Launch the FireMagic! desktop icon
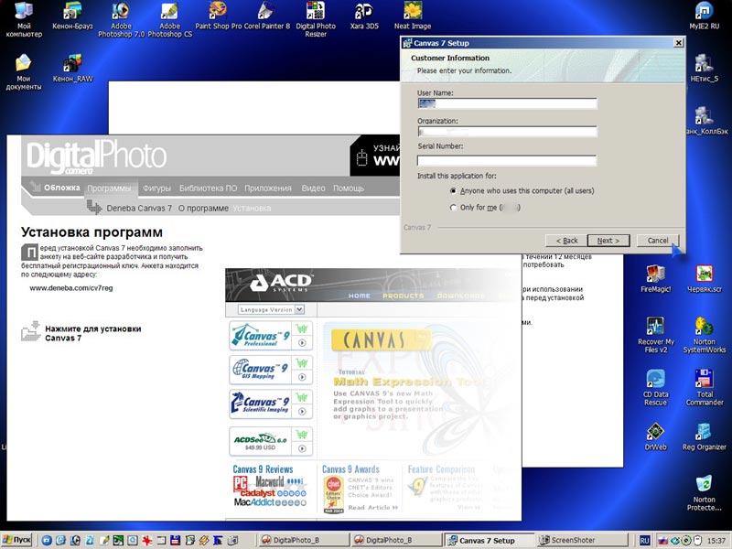Viewport: 732px width, 549px height. pyautogui.click(x=655, y=279)
